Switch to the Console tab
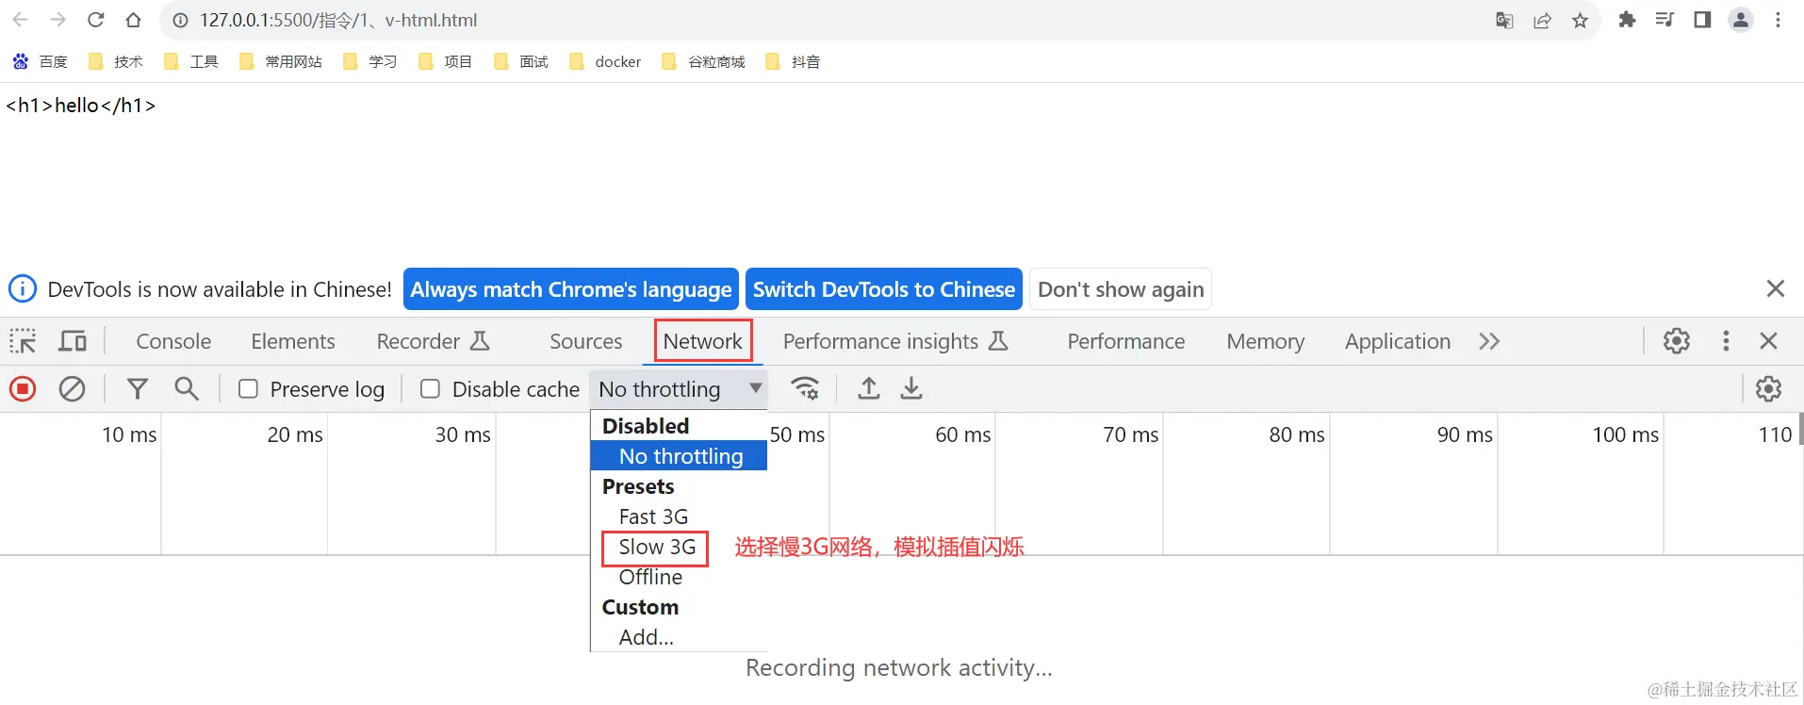Viewport: 1804px width, 705px height. click(x=173, y=341)
